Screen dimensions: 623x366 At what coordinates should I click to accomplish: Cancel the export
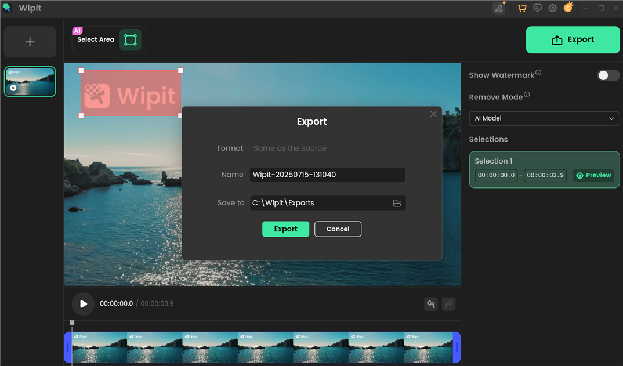pyautogui.click(x=338, y=229)
